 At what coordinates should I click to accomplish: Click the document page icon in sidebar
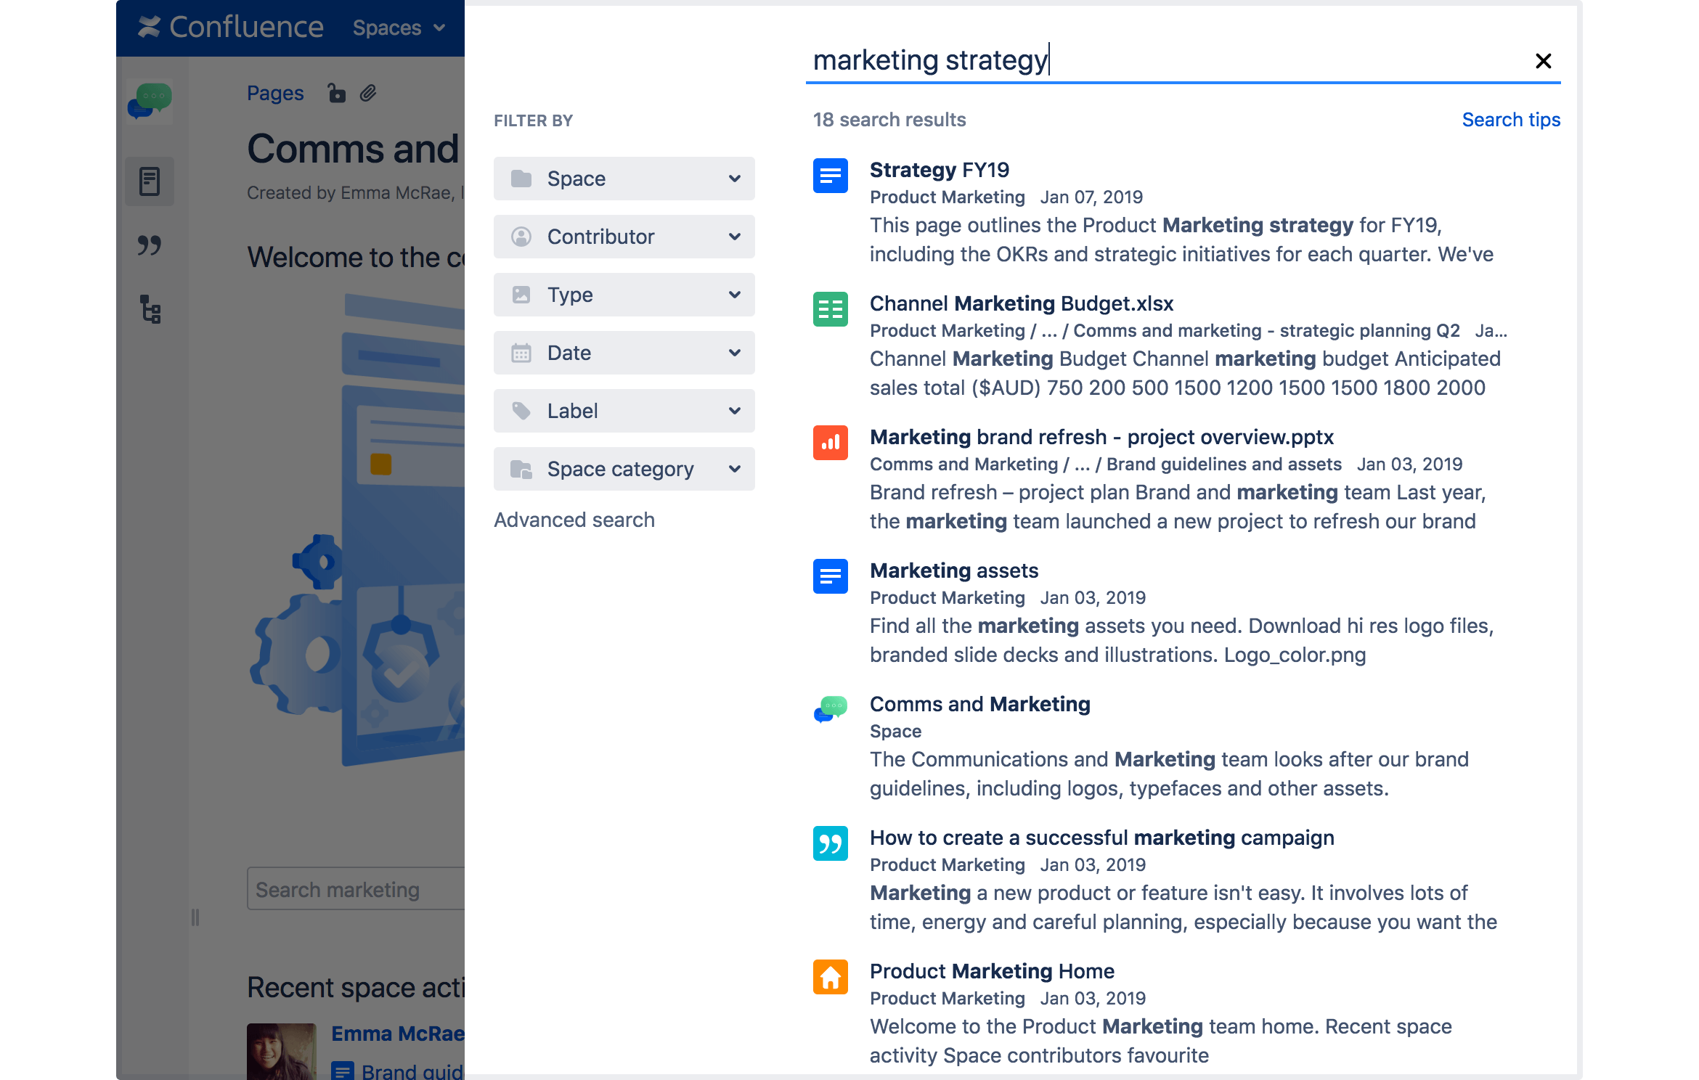tap(149, 179)
